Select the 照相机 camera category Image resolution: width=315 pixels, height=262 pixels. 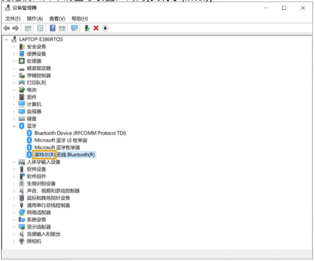click(x=34, y=241)
